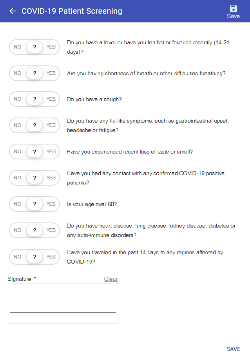Click the question mark knob for cough

[34, 99]
